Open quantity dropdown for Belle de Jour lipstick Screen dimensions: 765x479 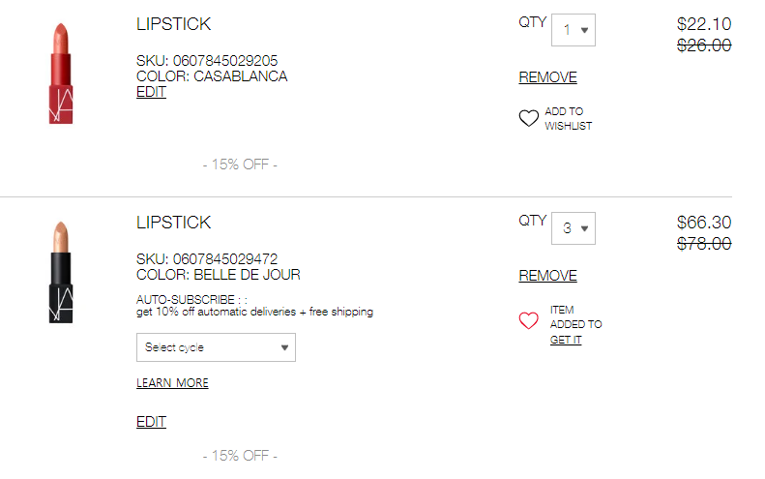574,228
